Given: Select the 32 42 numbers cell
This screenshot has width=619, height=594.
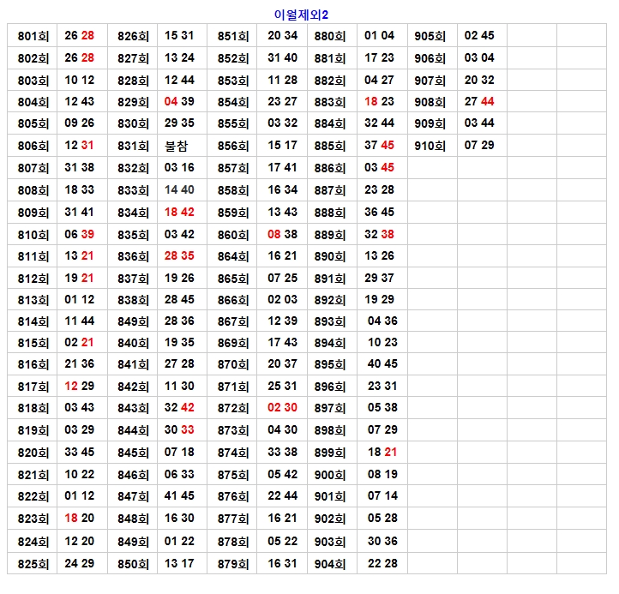Looking at the screenshot, I should [180, 408].
